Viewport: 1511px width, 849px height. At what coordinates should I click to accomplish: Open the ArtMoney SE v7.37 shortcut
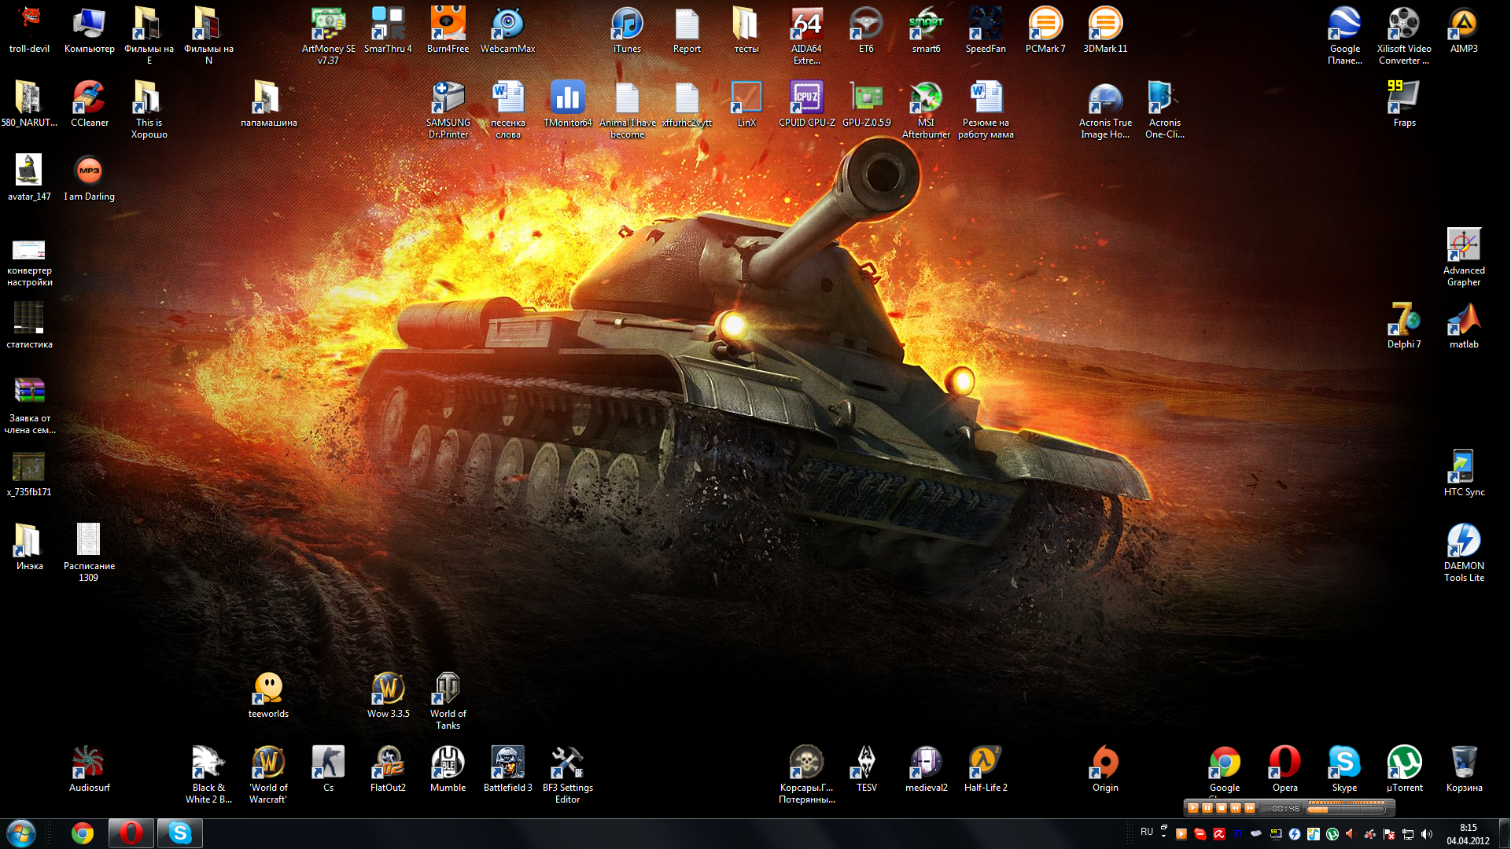[x=328, y=35]
